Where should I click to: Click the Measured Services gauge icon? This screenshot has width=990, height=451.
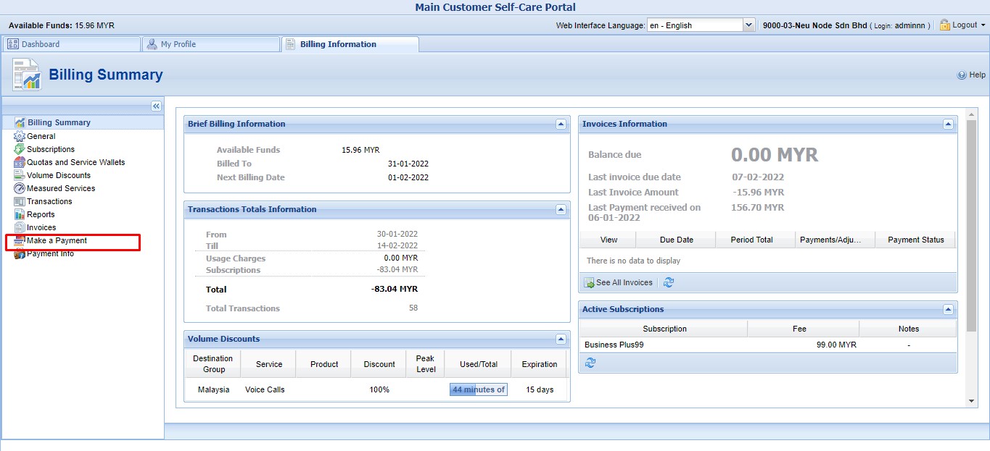coord(20,188)
